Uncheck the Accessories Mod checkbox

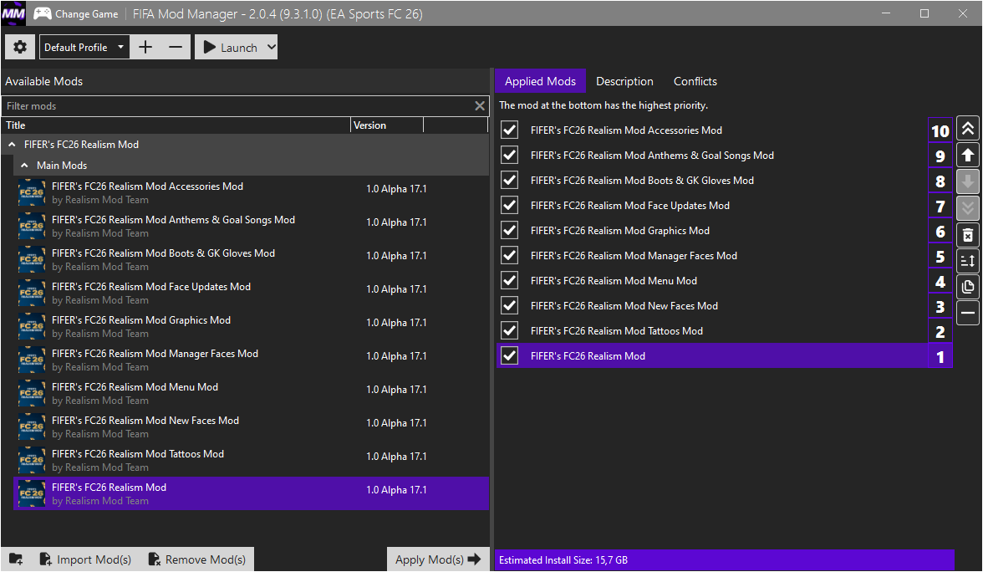509,130
